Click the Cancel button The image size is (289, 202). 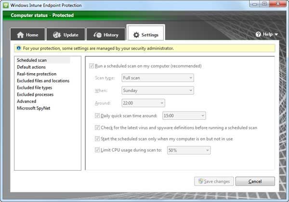click(x=255, y=181)
